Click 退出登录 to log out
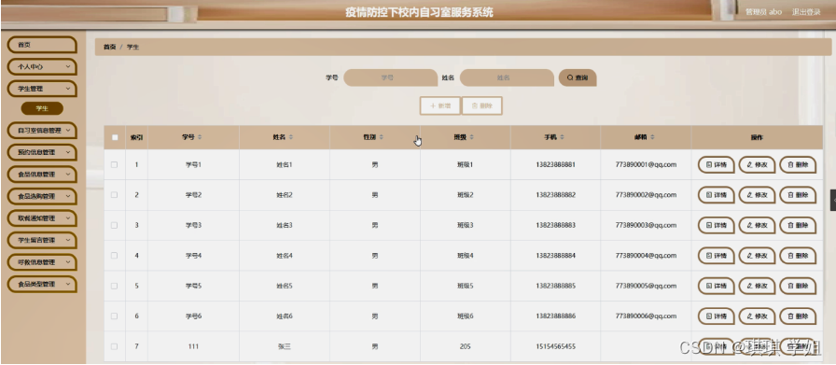 pyautogui.click(x=806, y=12)
